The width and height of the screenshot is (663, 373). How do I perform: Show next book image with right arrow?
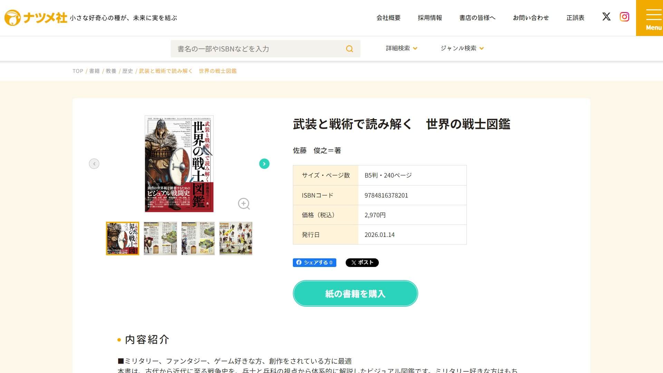[264, 164]
